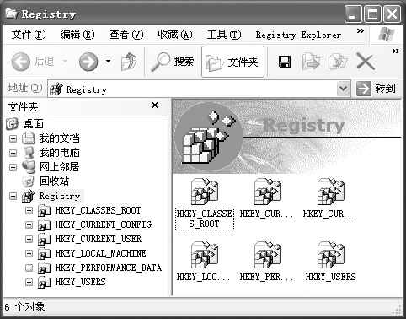Open the address bar dropdown list
Viewport: 406px width, 319px height.
point(344,89)
